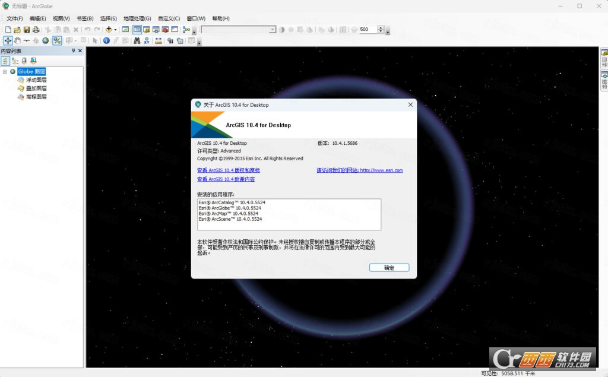Open the 窗口(W) menu
This screenshot has width=608, height=377.
pyautogui.click(x=196, y=18)
